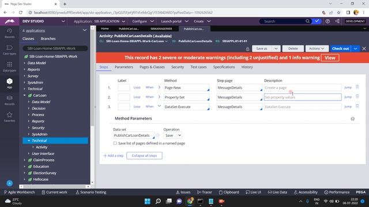This screenshot has height=207, width=369.
Task: Click the Pega logo icon
Action: (9, 21)
